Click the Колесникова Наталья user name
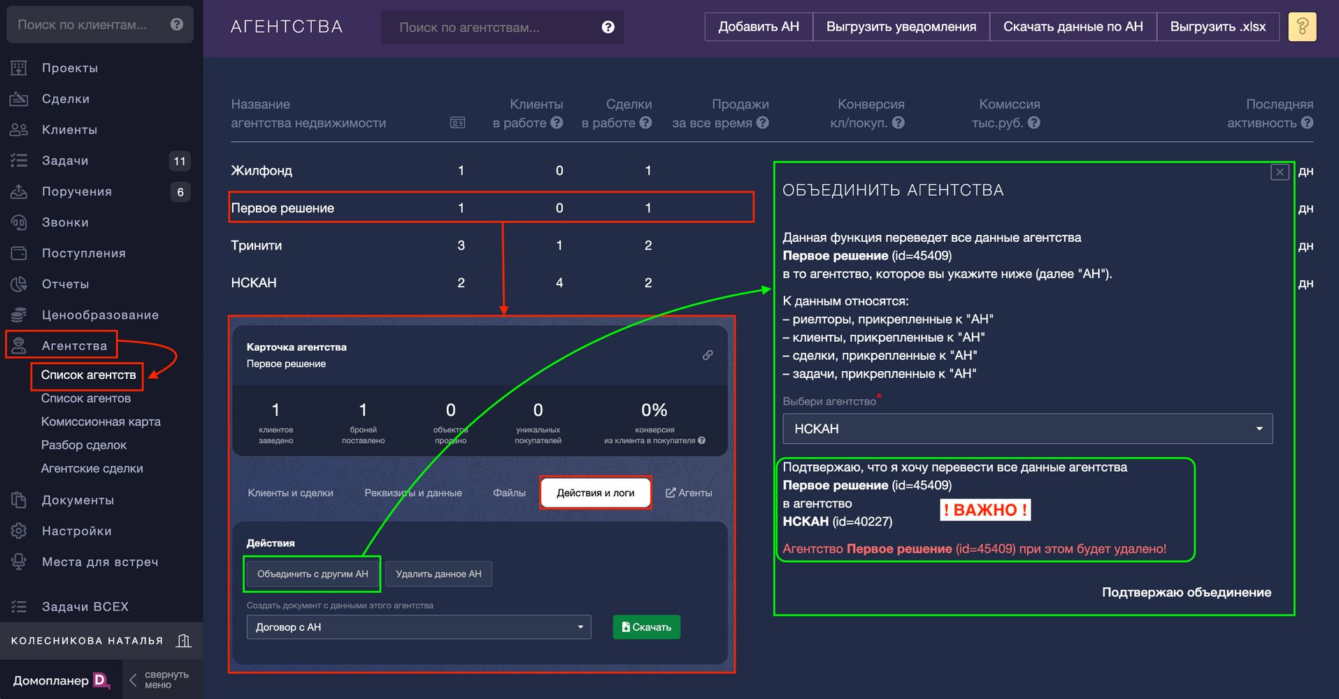 pos(87,640)
